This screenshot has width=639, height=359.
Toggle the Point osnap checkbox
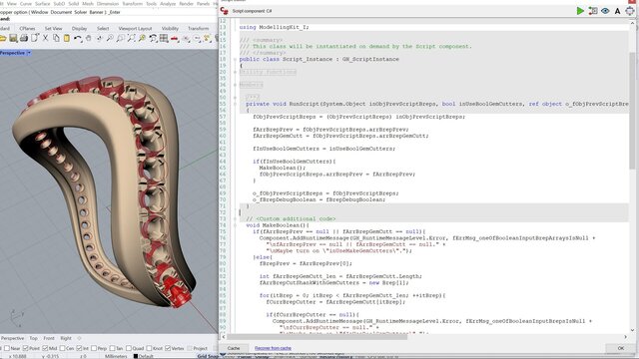25,348
